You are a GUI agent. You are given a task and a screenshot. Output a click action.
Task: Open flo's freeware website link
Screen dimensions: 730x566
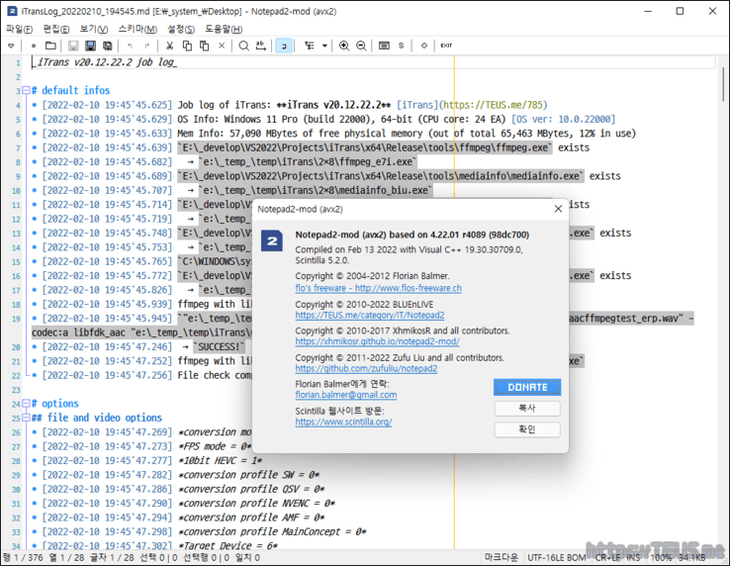[378, 288]
